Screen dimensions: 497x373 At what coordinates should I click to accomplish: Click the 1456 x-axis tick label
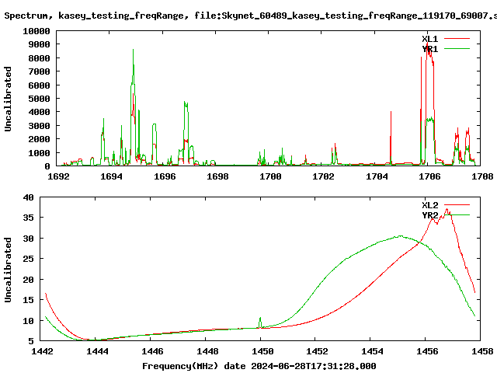[428, 351]
